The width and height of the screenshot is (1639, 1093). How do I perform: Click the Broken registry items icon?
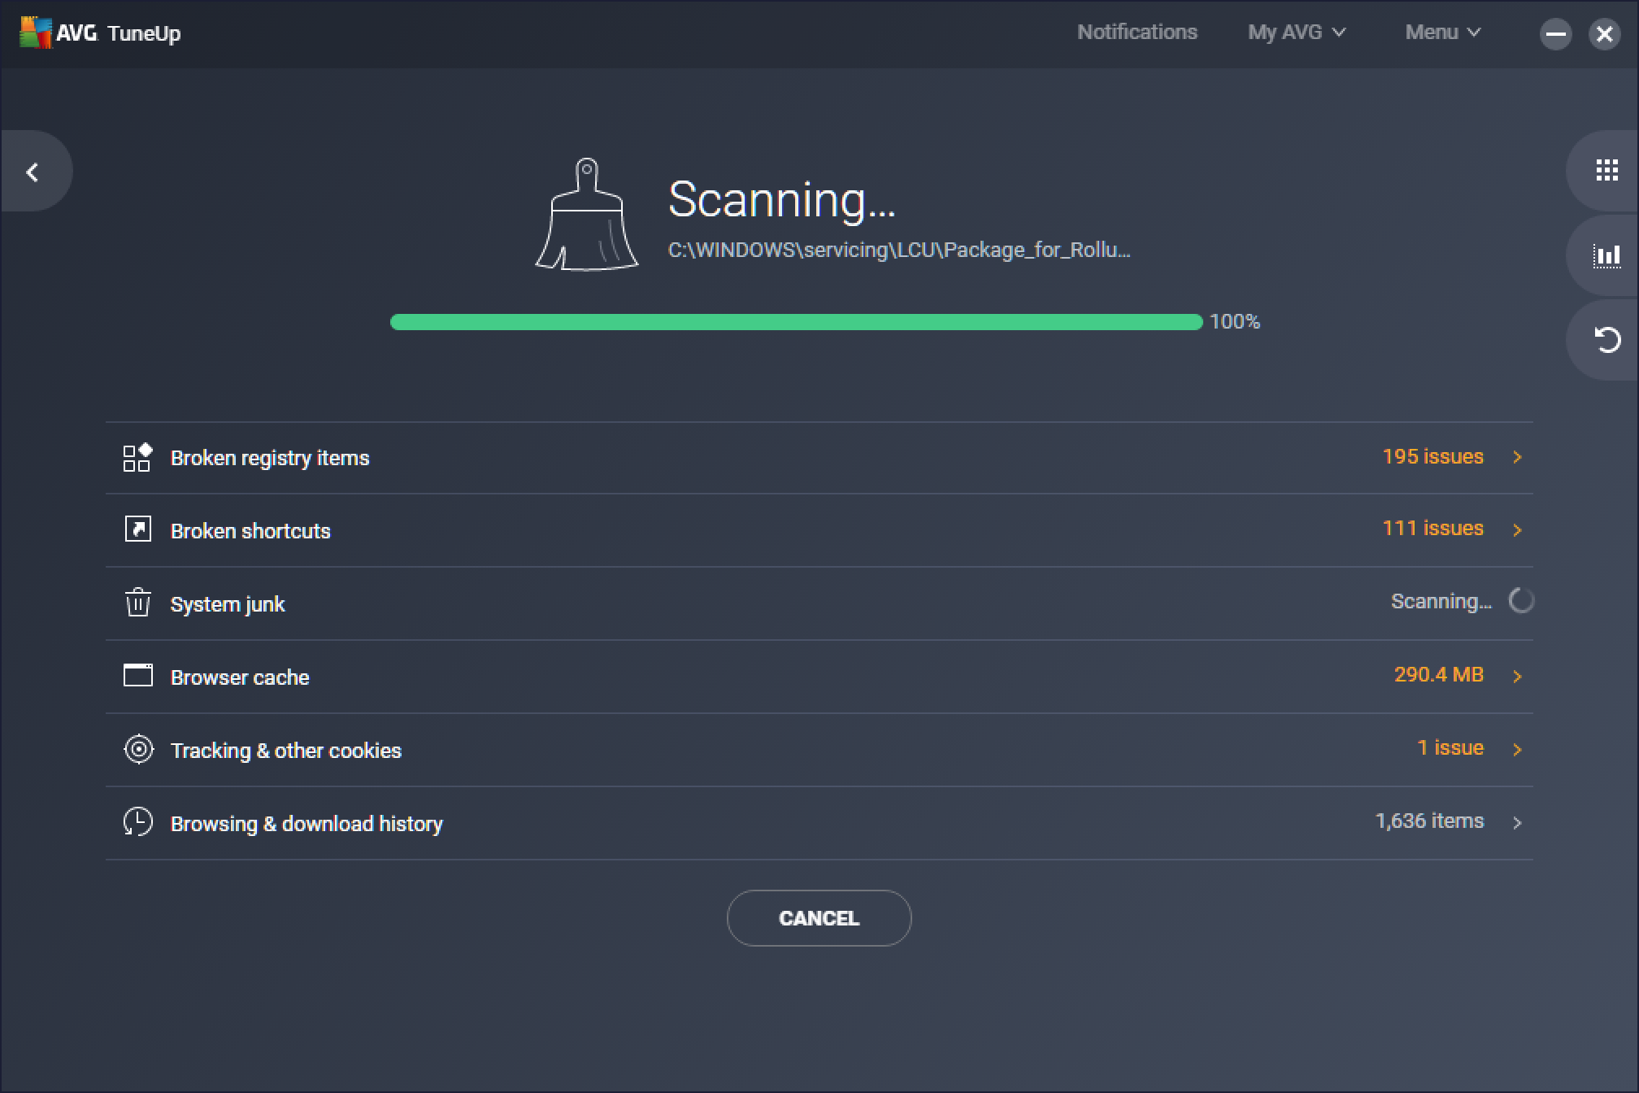(137, 457)
